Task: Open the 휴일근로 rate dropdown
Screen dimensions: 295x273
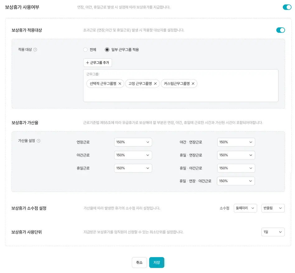Action: [x=133, y=168]
